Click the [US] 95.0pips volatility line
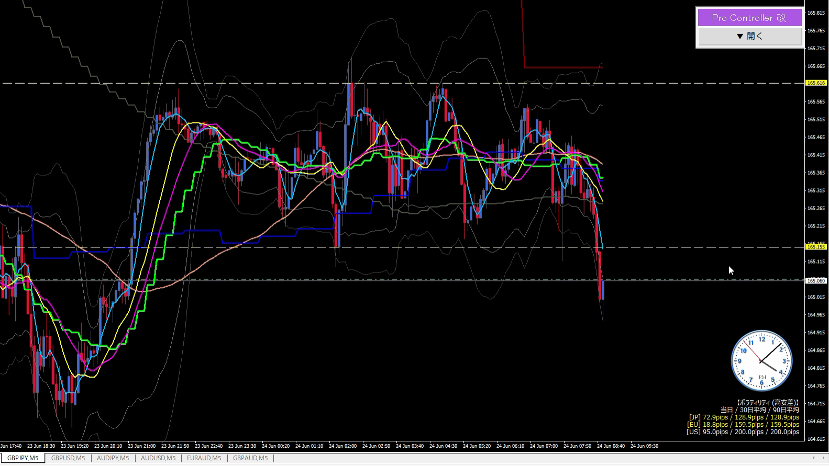 (743, 432)
